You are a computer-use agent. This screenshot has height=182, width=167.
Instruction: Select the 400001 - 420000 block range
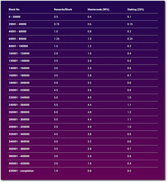(19, 163)
